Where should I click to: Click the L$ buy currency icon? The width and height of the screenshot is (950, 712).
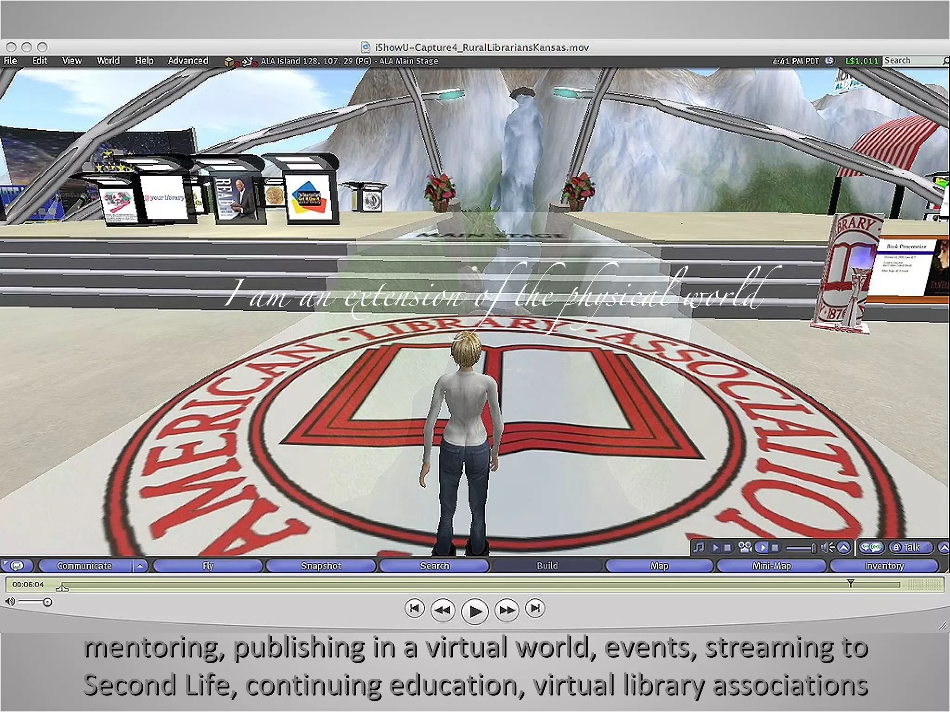tap(830, 61)
